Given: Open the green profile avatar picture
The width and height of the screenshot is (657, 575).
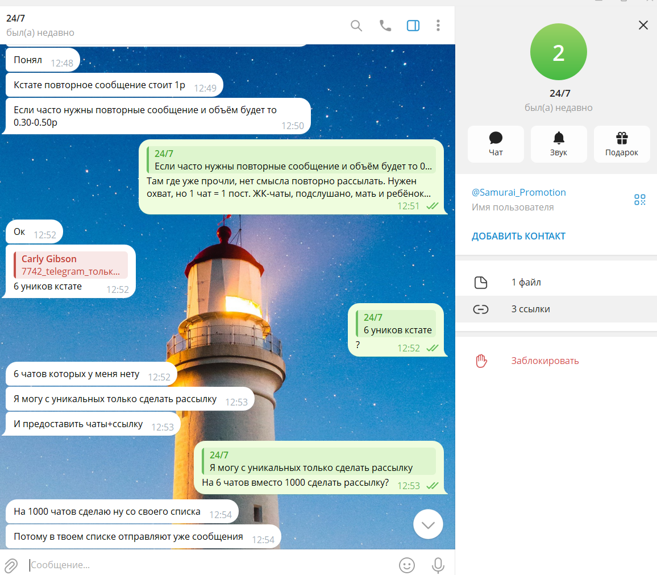Looking at the screenshot, I should pos(558,51).
